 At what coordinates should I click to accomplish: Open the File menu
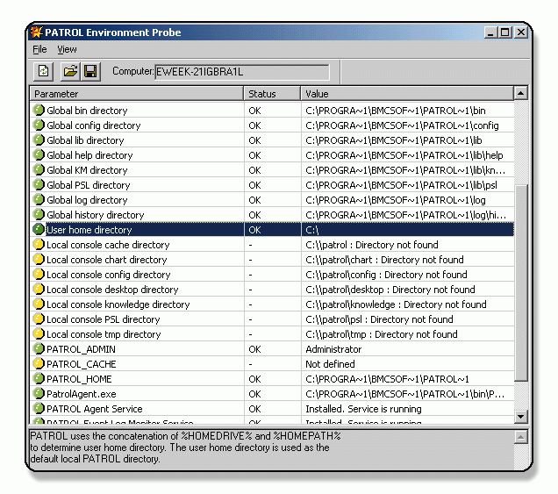point(39,49)
